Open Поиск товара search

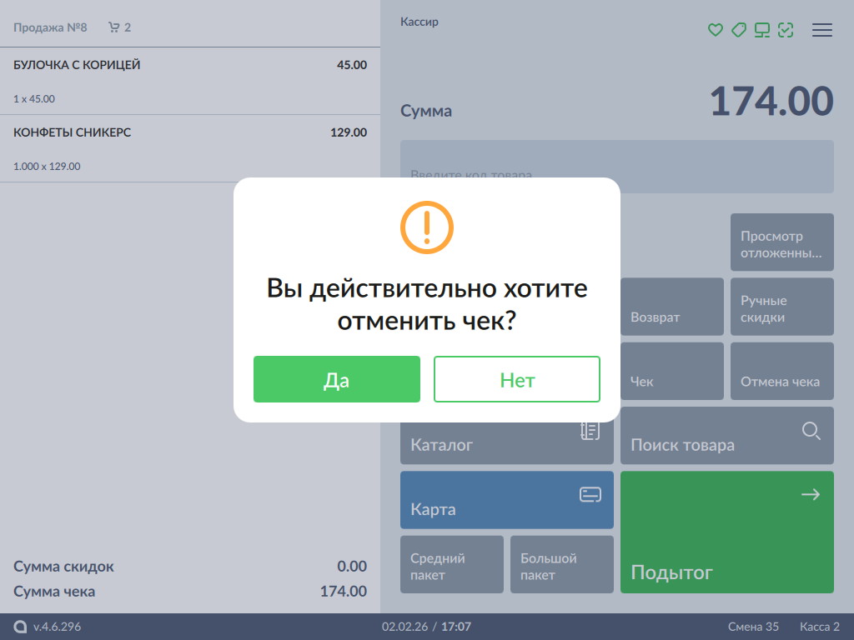point(726,436)
